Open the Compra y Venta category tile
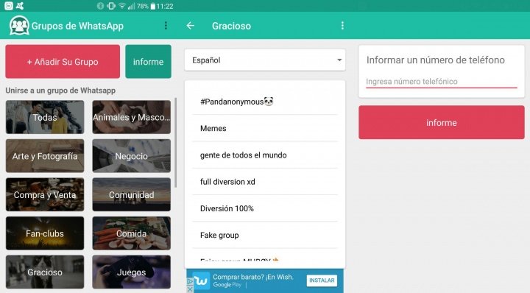The height and width of the screenshot is (293, 530). (x=45, y=194)
